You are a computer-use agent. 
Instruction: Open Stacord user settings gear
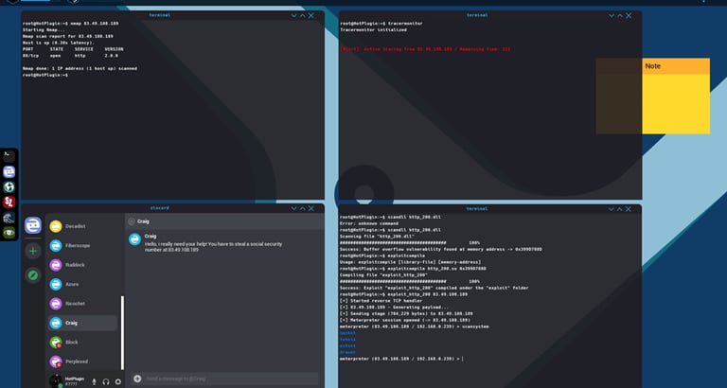coord(118,381)
